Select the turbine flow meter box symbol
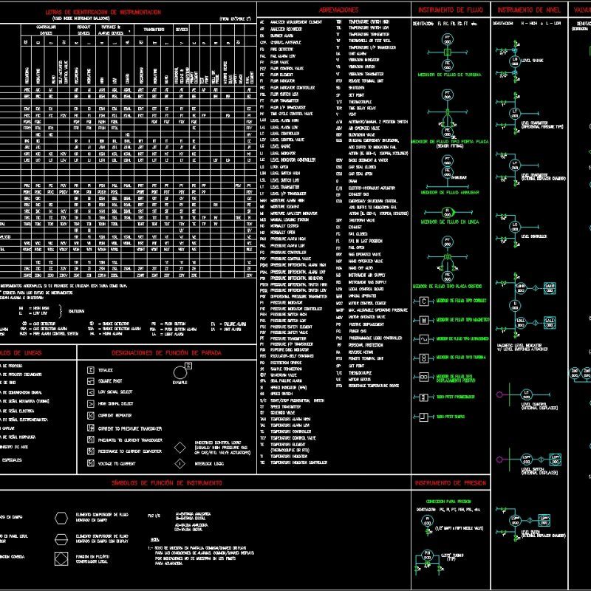The image size is (591, 591). [x=425, y=358]
